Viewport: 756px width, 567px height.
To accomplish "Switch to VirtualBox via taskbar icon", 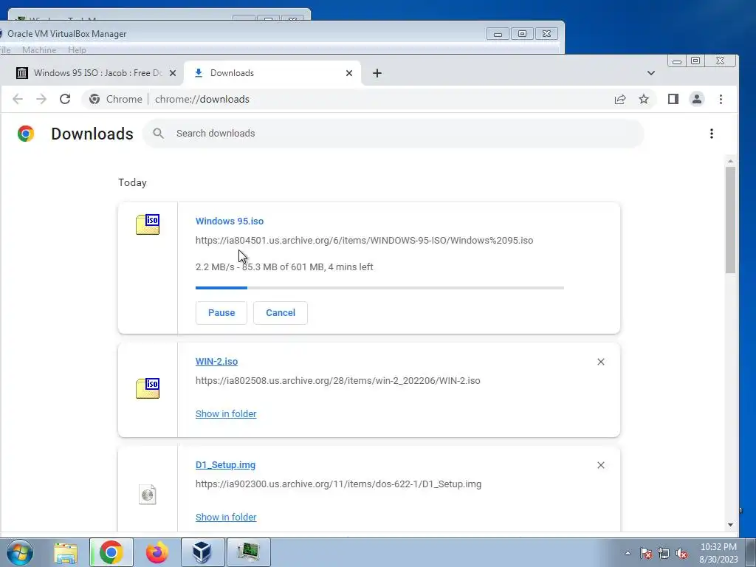I will pyautogui.click(x=202, y=552).
